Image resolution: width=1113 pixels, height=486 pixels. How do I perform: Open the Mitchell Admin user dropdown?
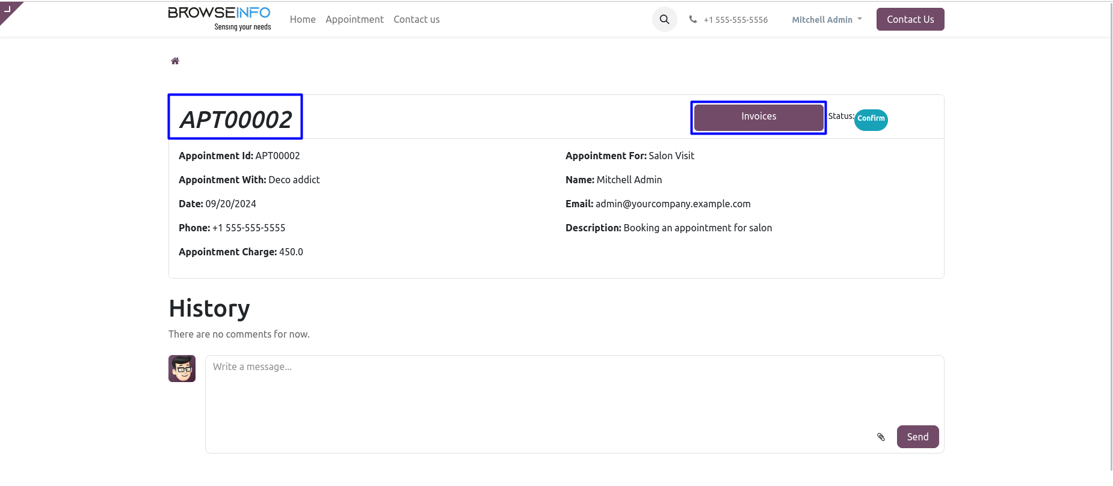[x=827, y=20]
